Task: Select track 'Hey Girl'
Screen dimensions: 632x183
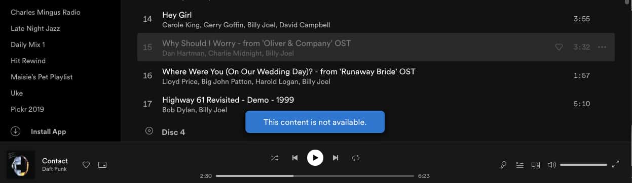Action: pyautogui.click(x=177, y=15)
